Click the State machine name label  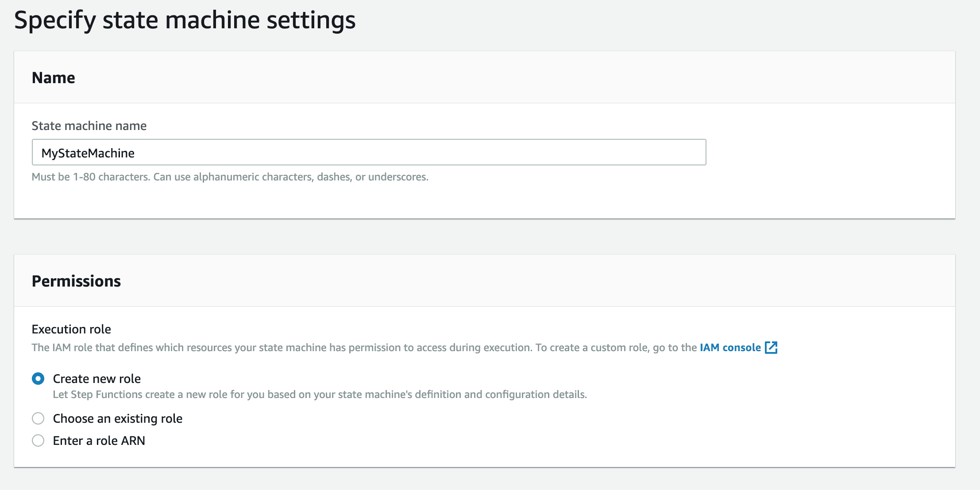point(89,126)
